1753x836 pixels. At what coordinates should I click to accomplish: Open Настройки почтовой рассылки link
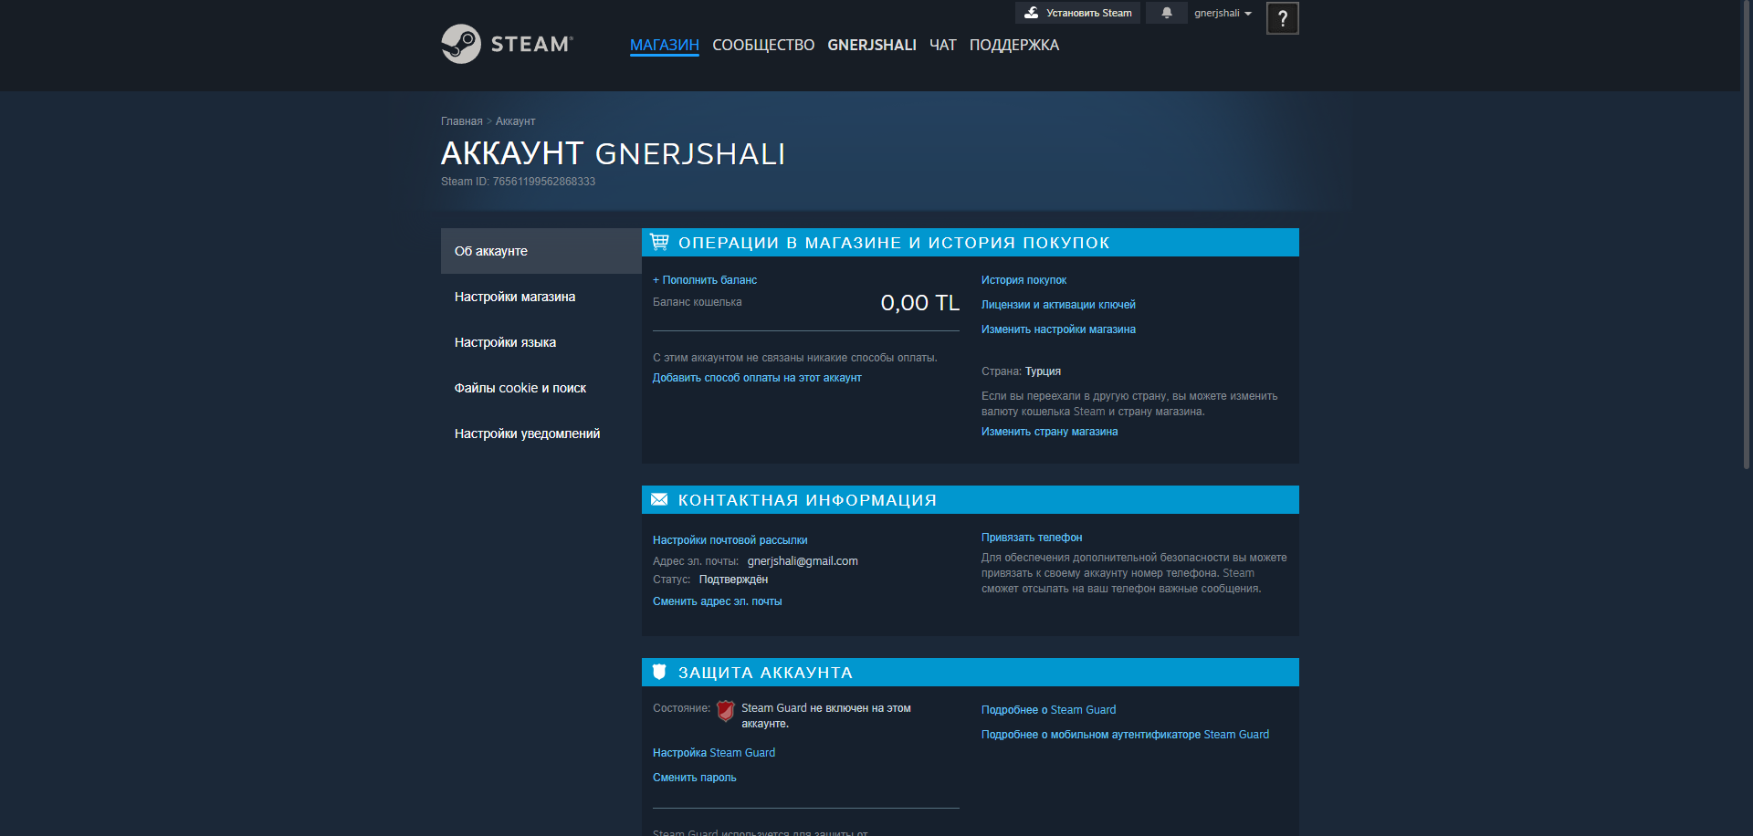(x=730, y=540)
